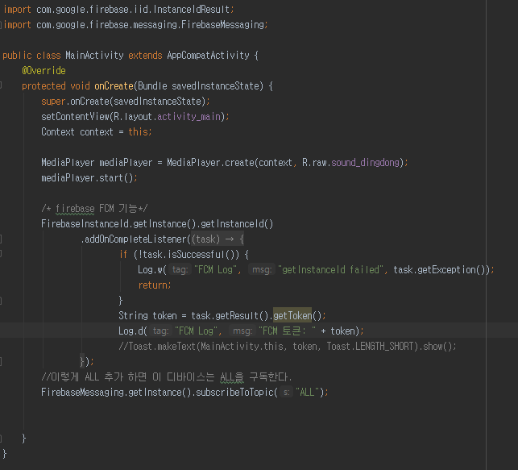518x470 pixels.
Task: Click isSuccessful in the if condition
Action: click(197, 254)
